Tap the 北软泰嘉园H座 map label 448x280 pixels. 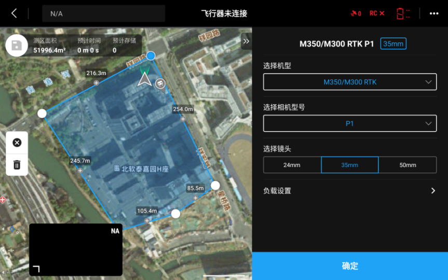click(x=142, y=169)
